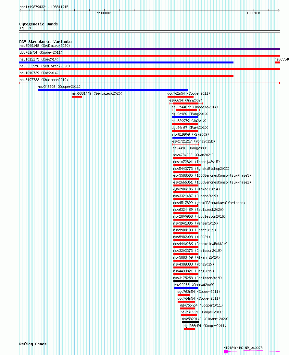289x355 pixels.
Task: Click the chr1:198794321..198811715 coordinate label
Action: point(44,7)
